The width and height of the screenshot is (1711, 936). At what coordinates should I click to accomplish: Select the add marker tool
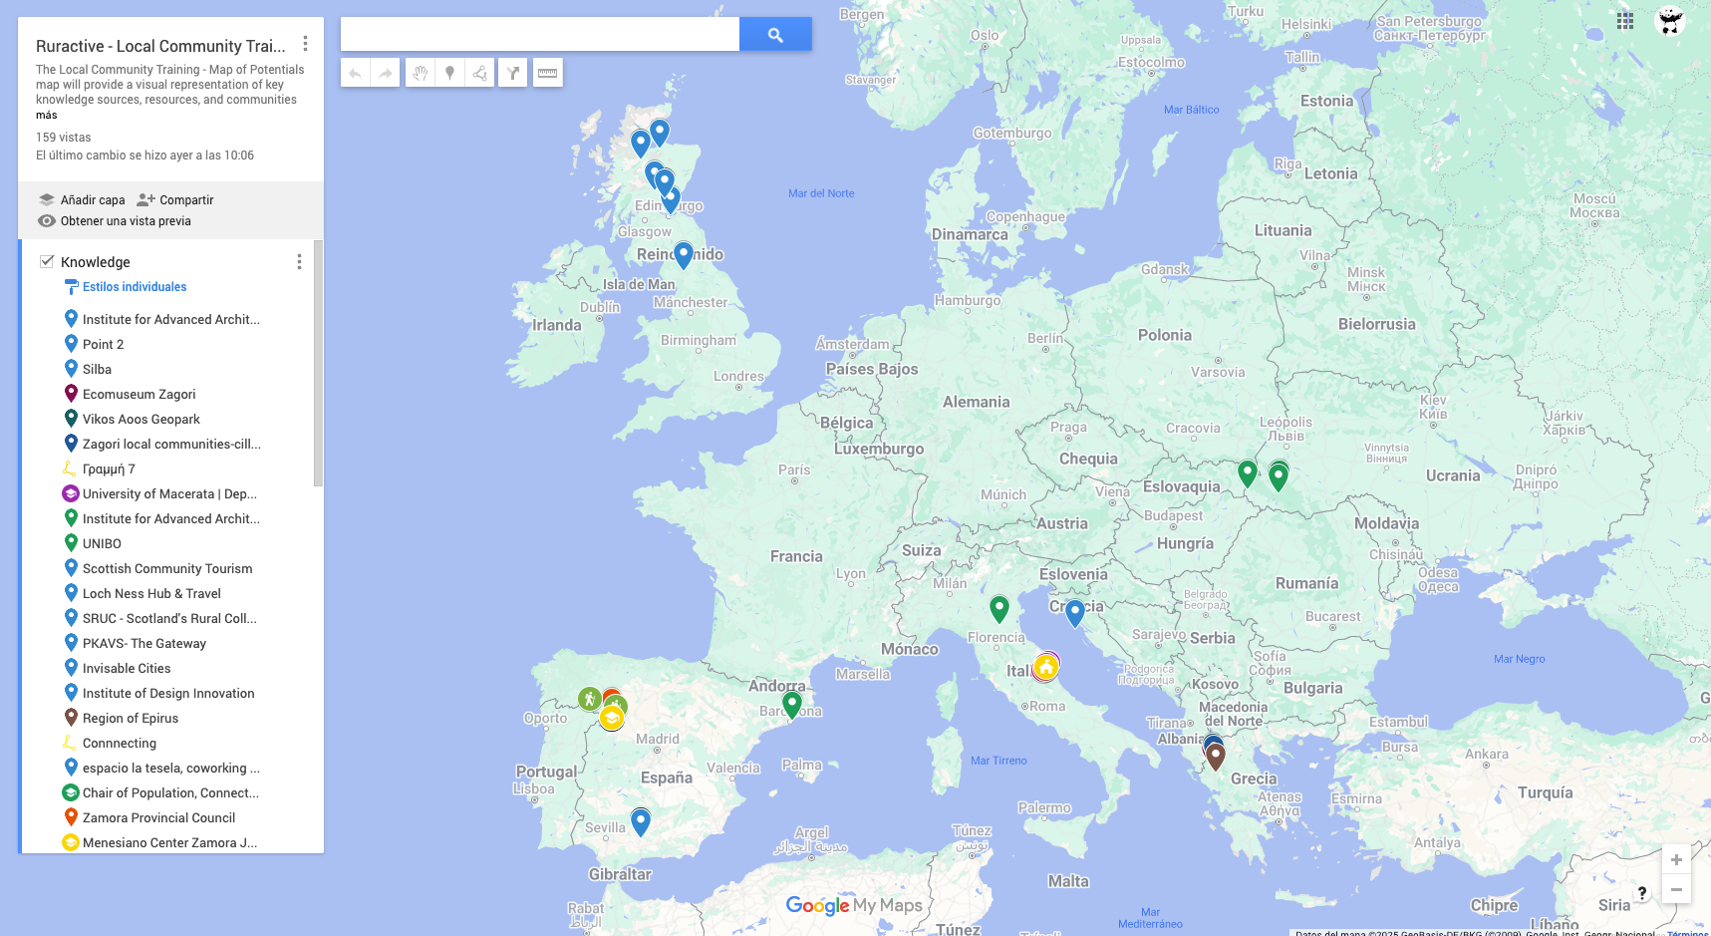pos(449,73)
